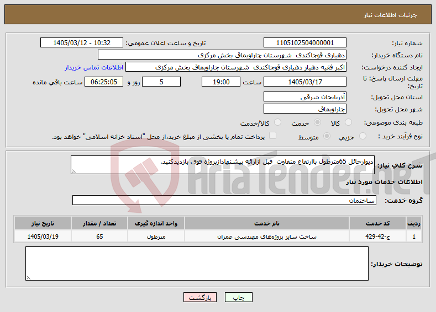Click the نام خدمت column header

coord(267,223)
